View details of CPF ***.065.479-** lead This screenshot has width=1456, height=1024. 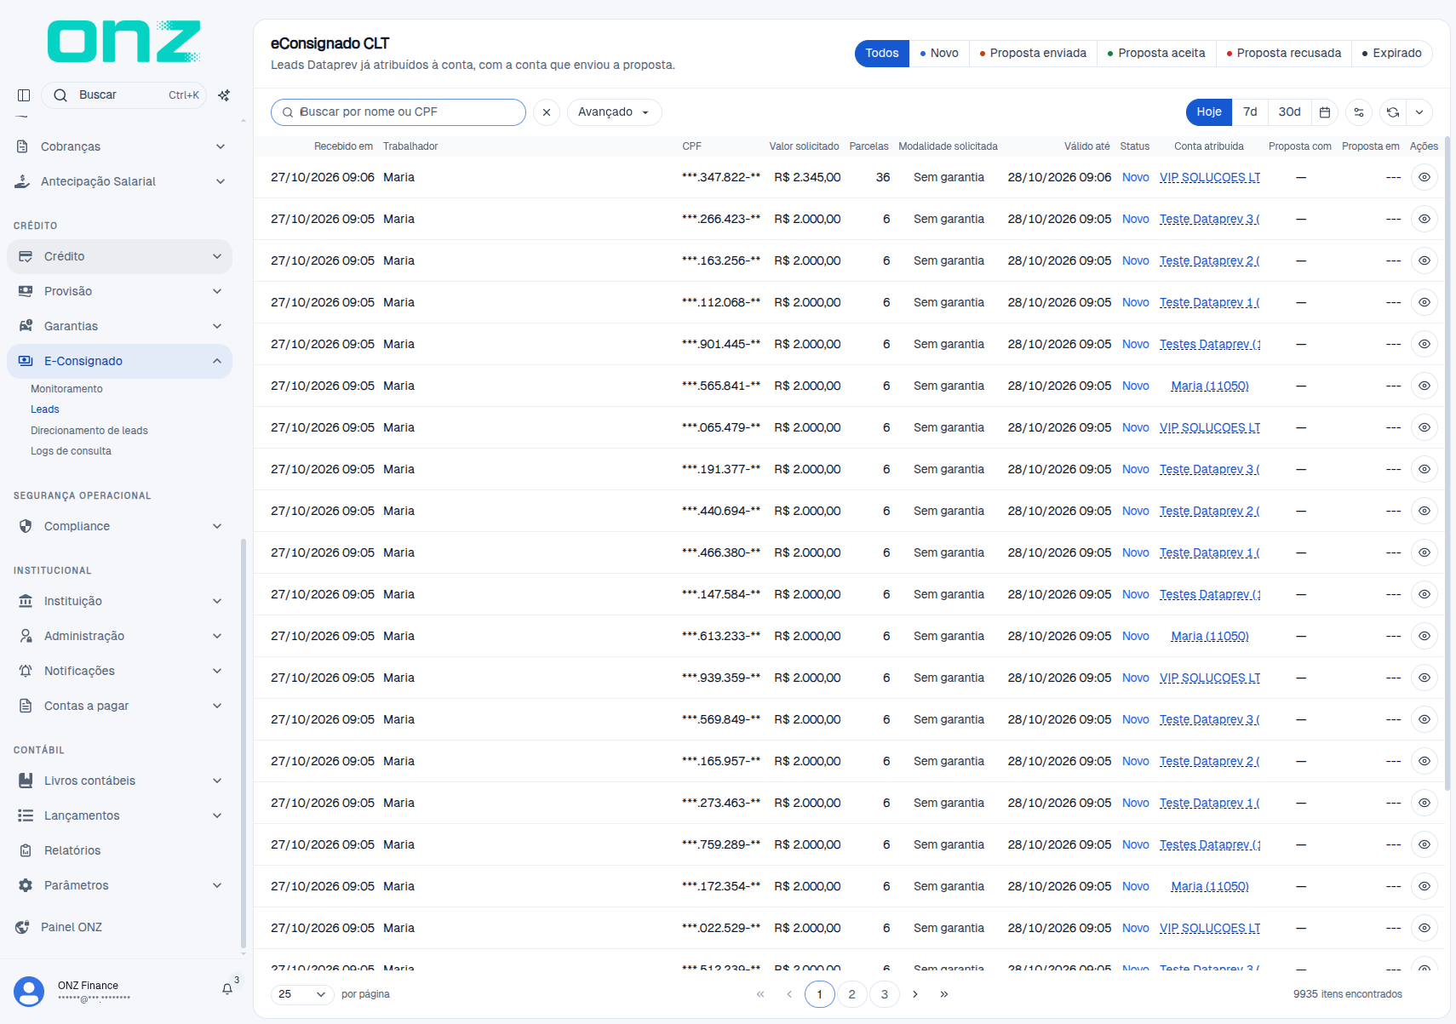coord(1424,427)
